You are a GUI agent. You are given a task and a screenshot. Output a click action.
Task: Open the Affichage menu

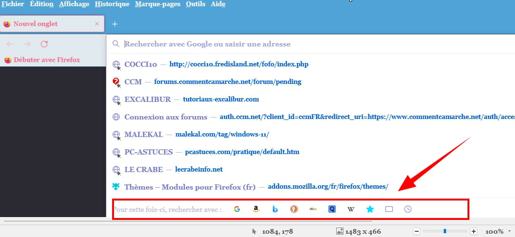(x=74, y=4)
